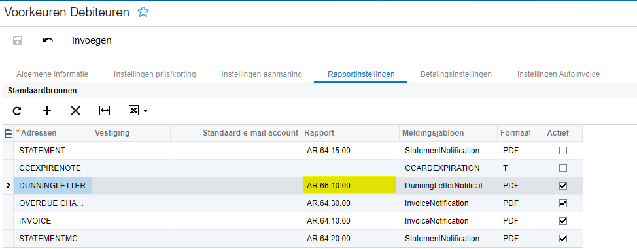Viewport: 637px width, 249px height.
Task: Enable Actief checkbox for CCEXPIRENOTE row
Action: [x=562, y=168]
